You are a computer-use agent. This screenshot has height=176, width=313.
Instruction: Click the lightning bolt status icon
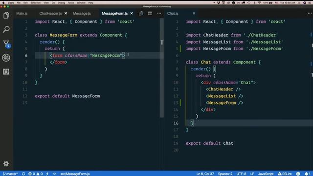(x=47, y=174)
